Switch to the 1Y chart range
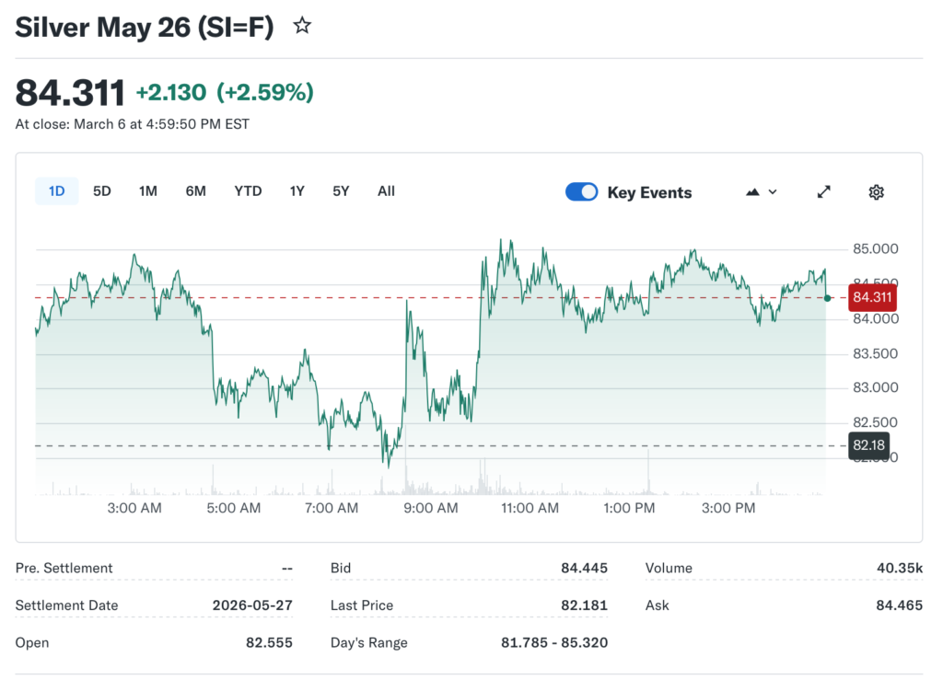Viewport: 943px width, 691px height. click(x=297, y=190)
